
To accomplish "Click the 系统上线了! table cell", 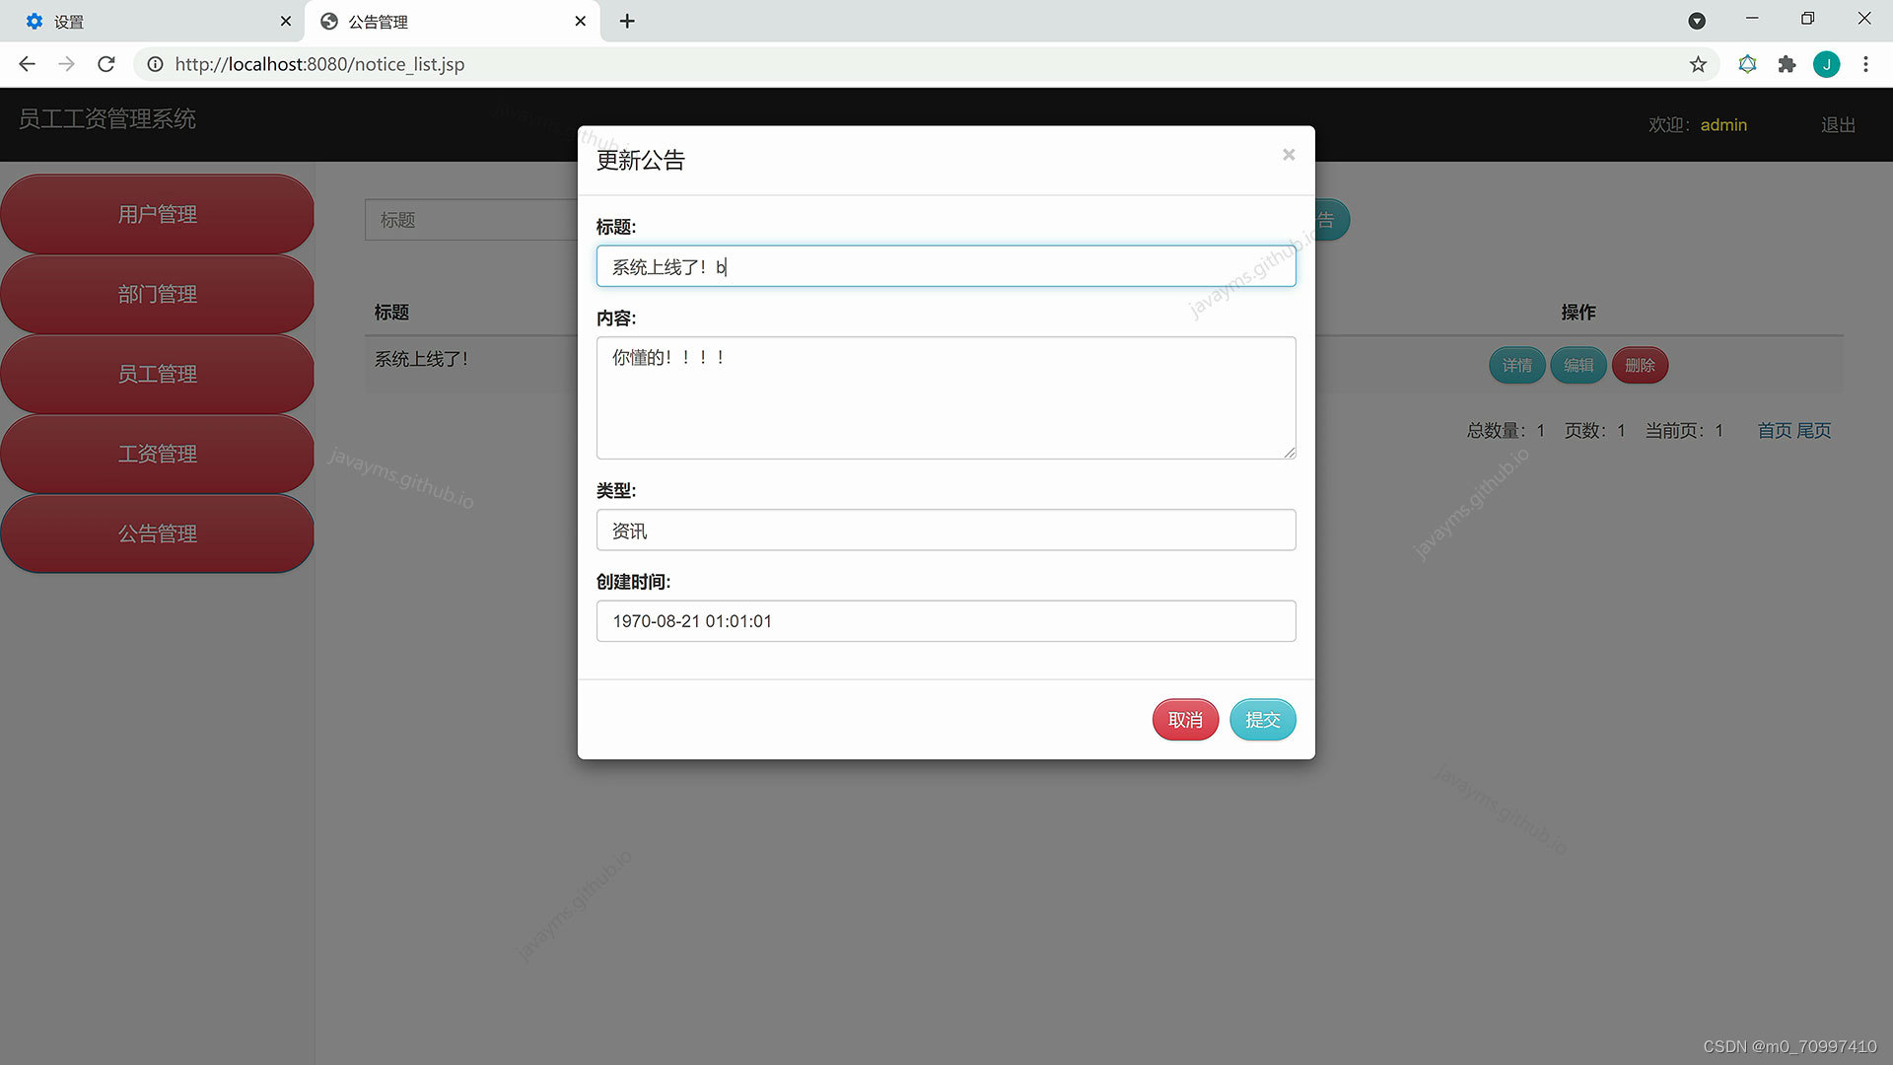I will [x=422, y=359].
